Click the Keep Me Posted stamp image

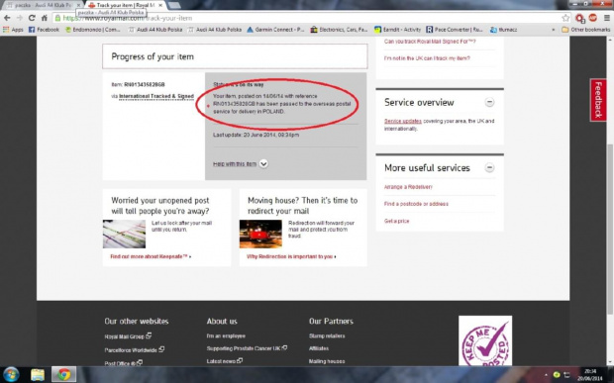tap(485, 340)
